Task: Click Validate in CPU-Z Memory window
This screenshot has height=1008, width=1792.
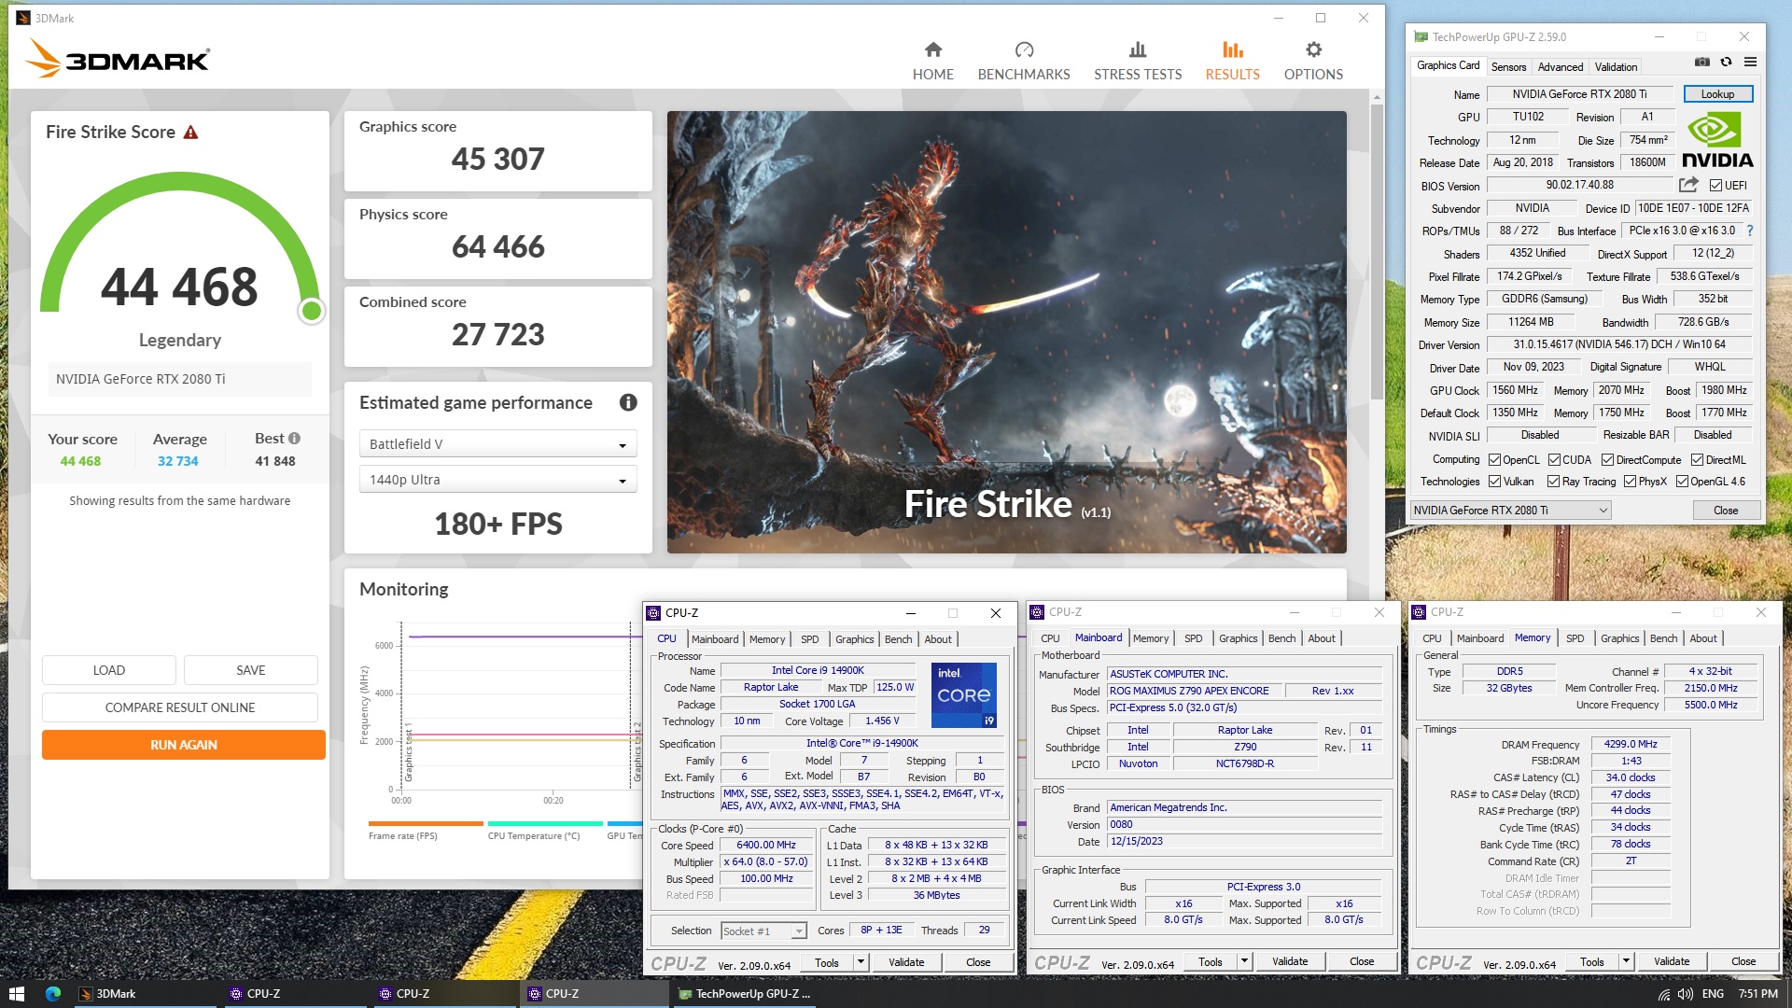Action: point(1672,961)
